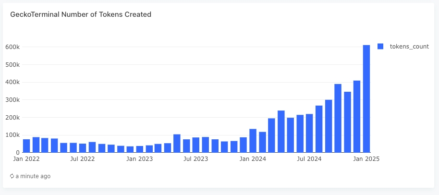Click the GeckoTerminal Number of Tokens Created title

pos(81,14)
